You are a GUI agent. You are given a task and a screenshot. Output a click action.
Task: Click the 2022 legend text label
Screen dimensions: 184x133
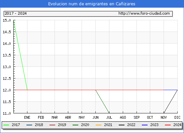click(131, 125)
